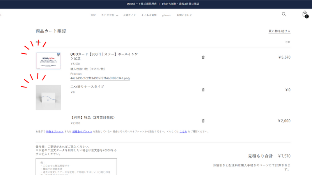Click the こちら details link

pyautogui.click(x=183, y=131)
